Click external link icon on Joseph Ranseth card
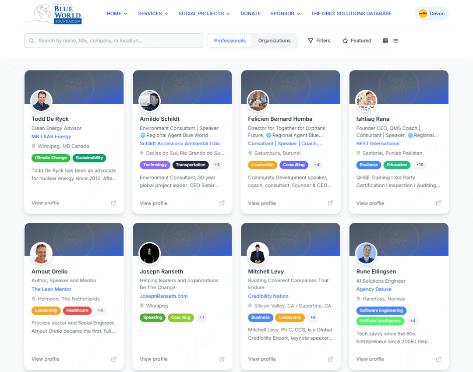This screenshot has height=372, width=473. (222, 359)
